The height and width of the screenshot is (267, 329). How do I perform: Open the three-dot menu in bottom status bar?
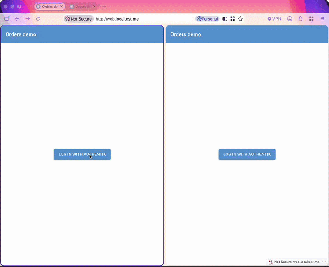[x=324, y=262]
